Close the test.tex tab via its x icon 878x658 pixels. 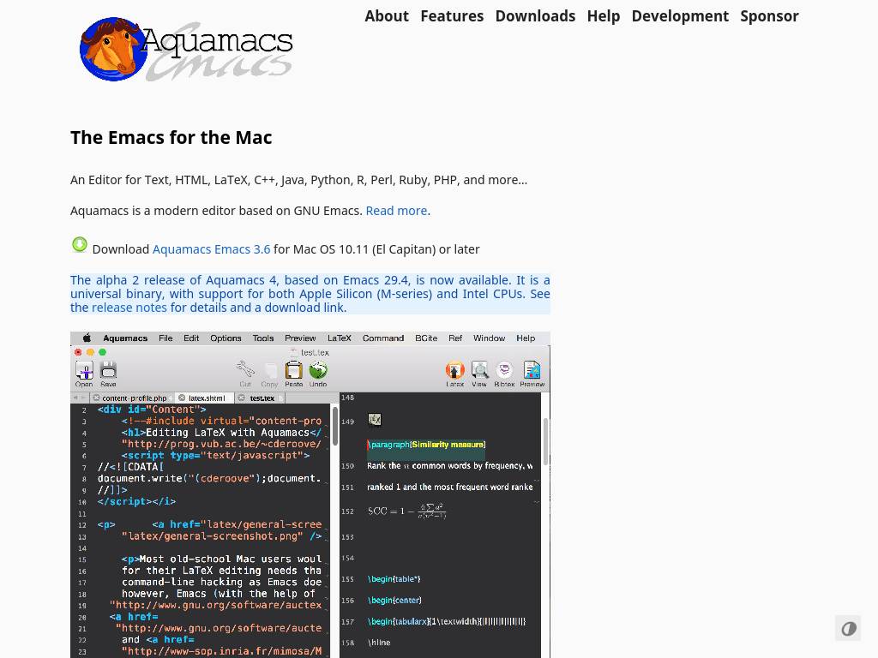(x=241, y=398)
